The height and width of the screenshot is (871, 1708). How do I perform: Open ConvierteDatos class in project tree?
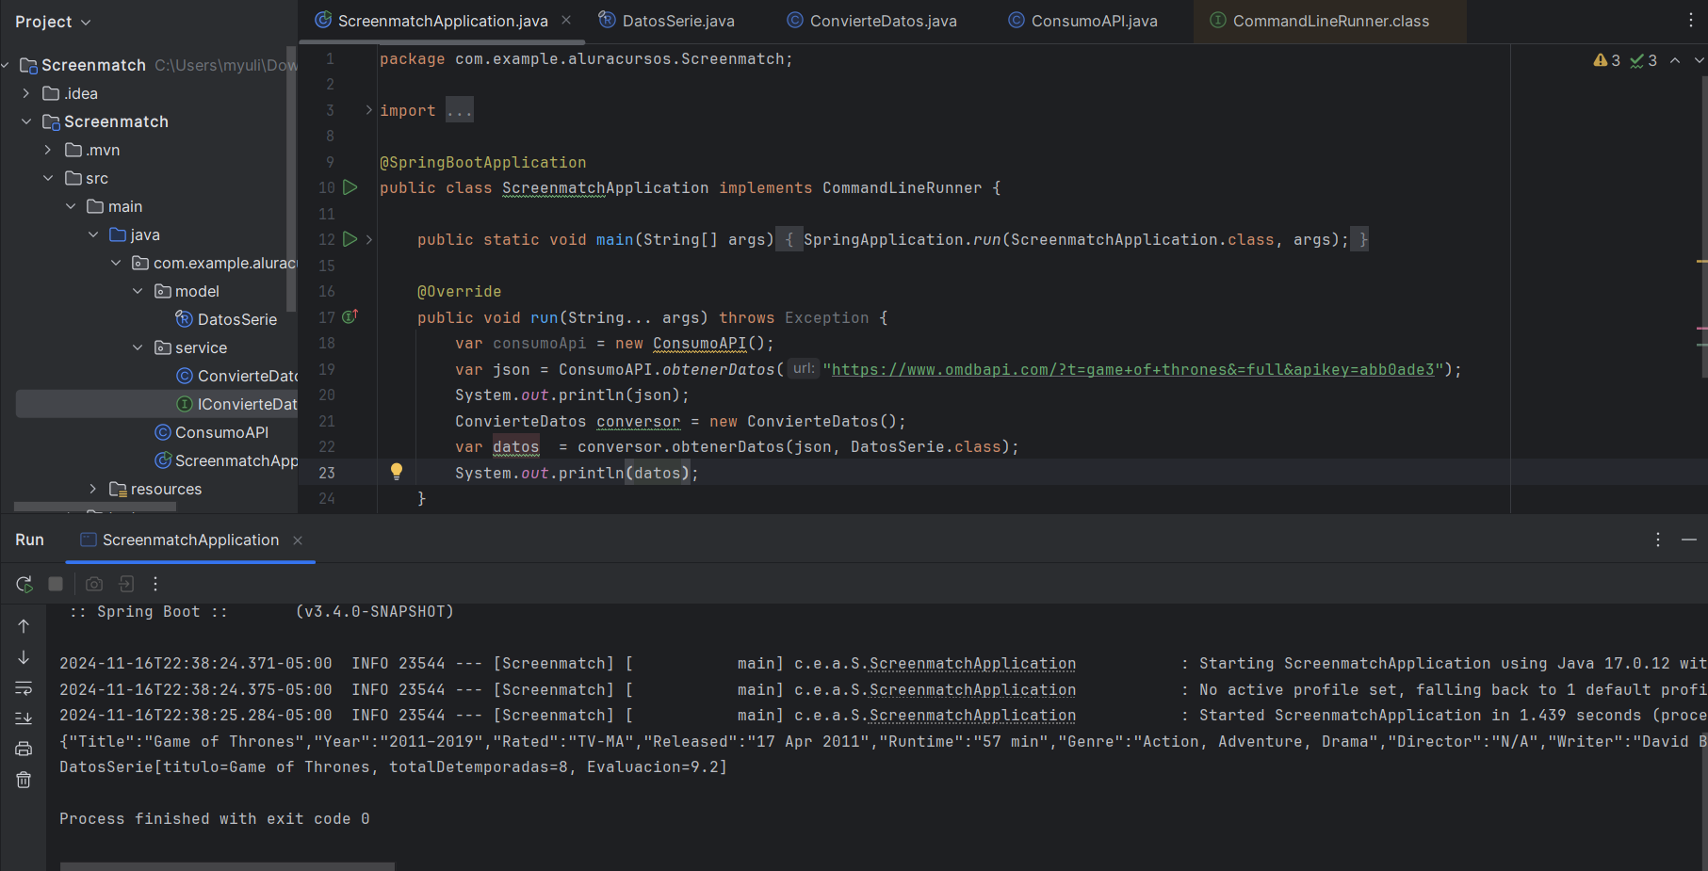point(237,376)
